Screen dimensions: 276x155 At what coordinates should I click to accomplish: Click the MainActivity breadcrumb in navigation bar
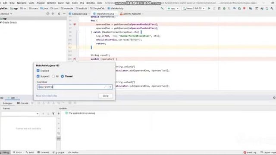(116, 8)
